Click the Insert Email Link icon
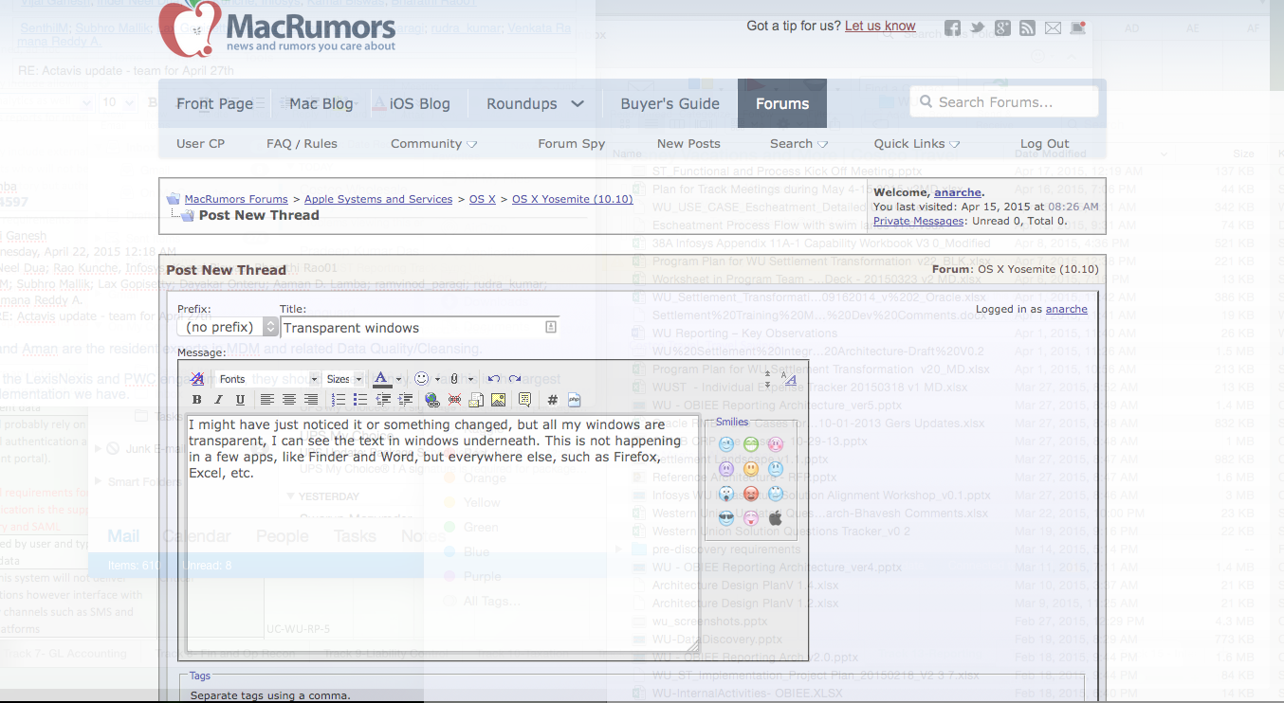Screen dimensions: 1284x703 [476, 400]
